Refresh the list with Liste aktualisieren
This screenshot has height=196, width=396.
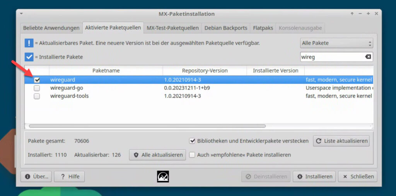coord(341,141)
